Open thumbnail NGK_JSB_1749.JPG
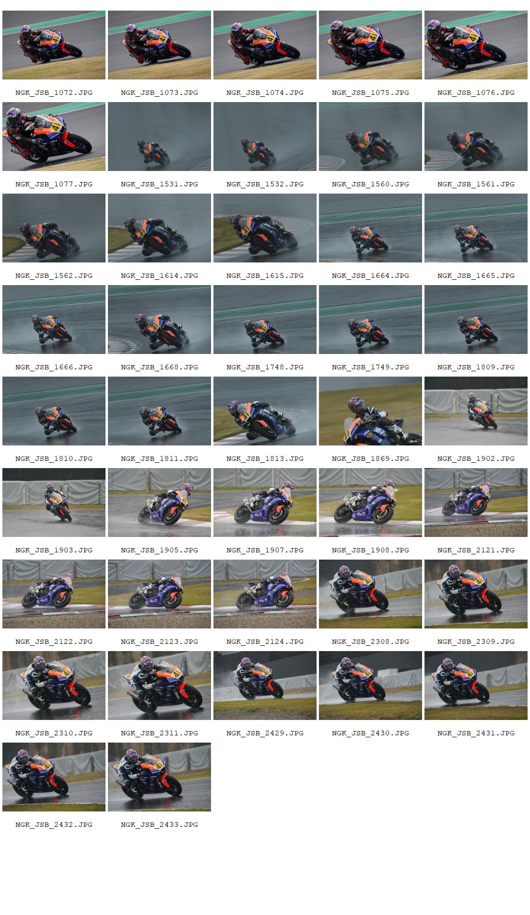The width and height of the screenshot is (530, 915). 371,319
